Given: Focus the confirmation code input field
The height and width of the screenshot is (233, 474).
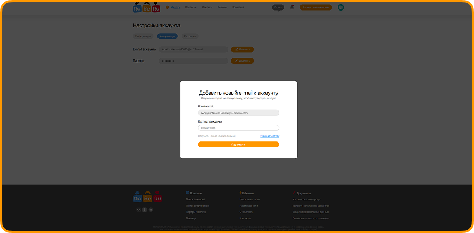Looking at the screenshot, I should click(238, 128).
